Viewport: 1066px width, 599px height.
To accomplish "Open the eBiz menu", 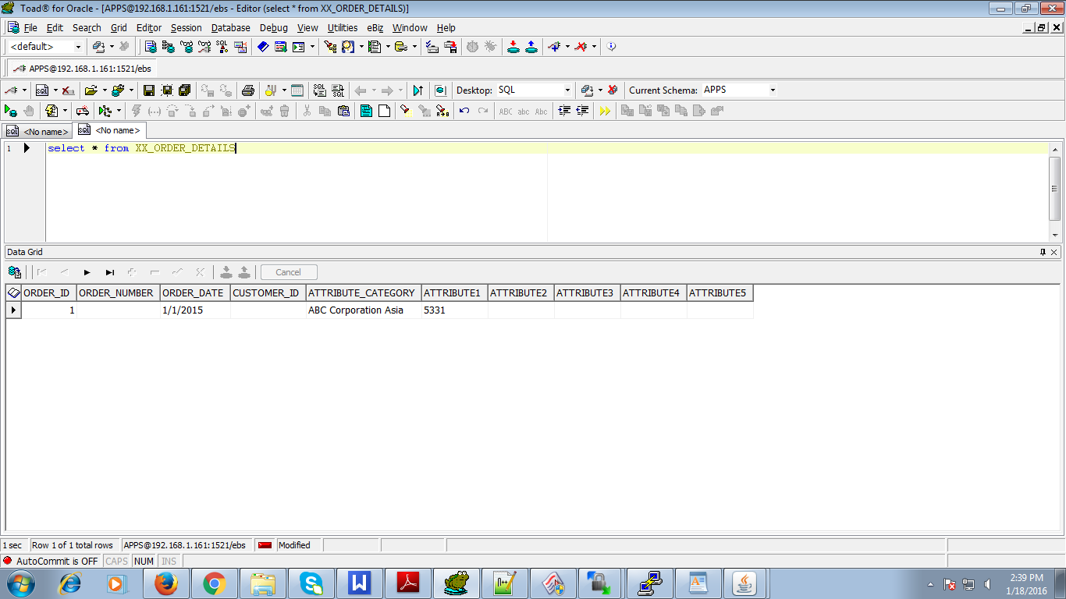I will 375,28.
